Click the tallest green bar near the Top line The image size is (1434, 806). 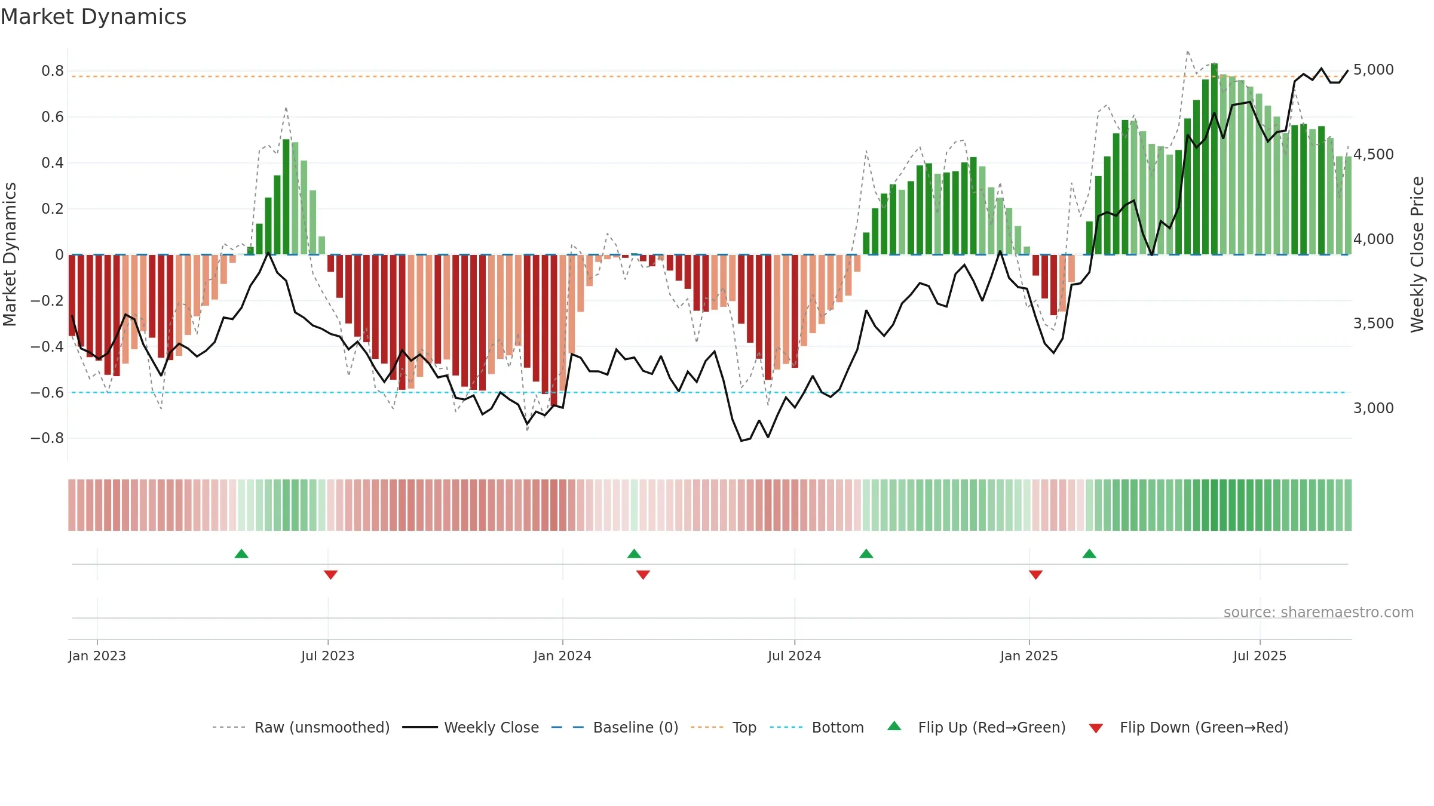click(x=1214, y=159)
